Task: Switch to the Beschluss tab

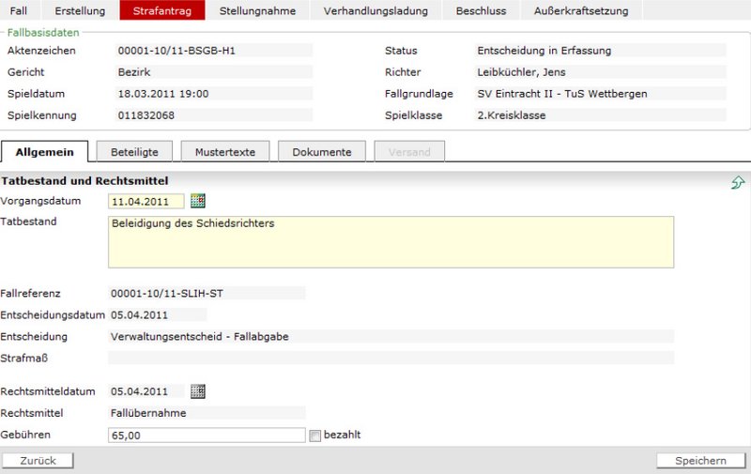Action: click(x=479, y=10)
